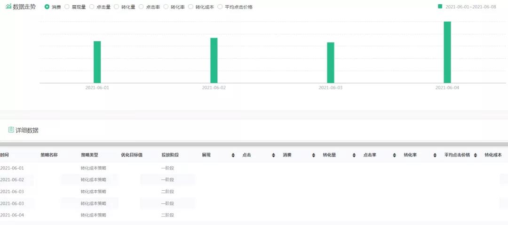
Task: Click the horizontal scrollbar above the table
Action: tap(254, 144)
